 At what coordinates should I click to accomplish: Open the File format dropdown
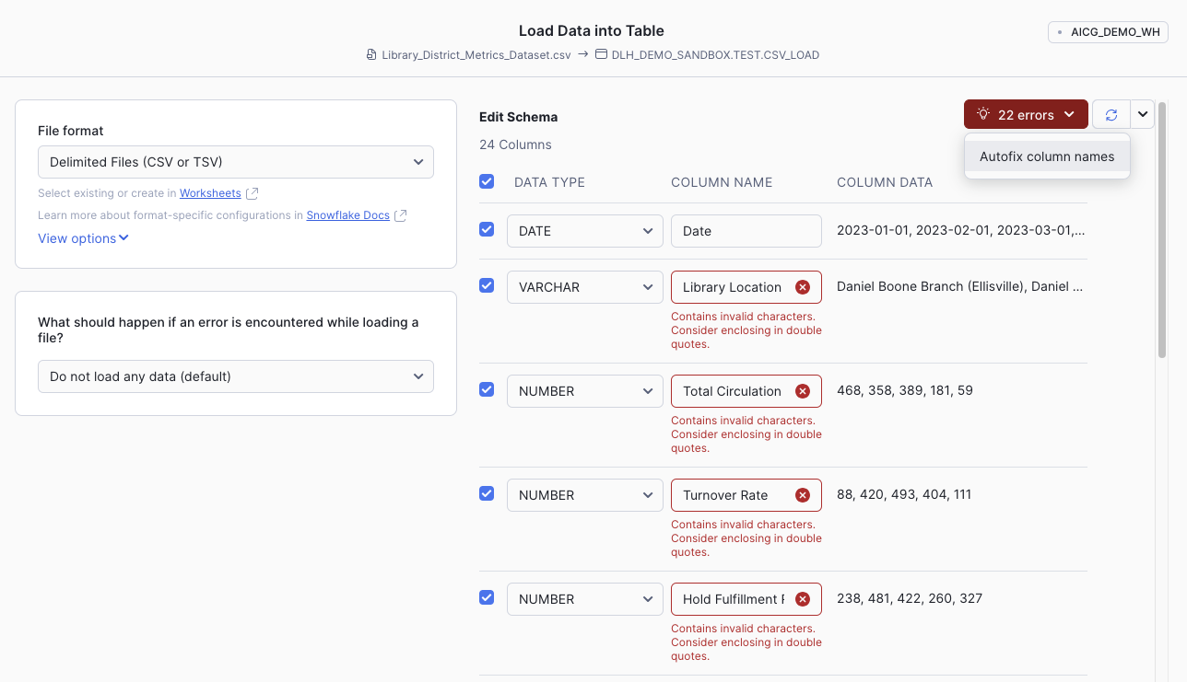236,162
